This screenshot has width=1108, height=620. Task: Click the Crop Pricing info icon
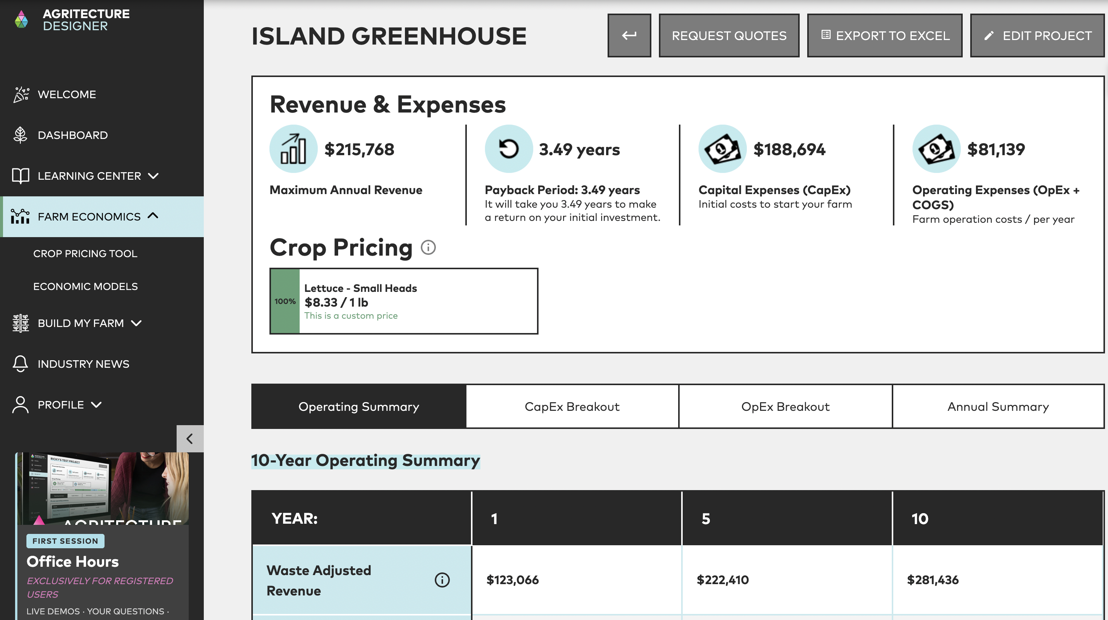428,247
